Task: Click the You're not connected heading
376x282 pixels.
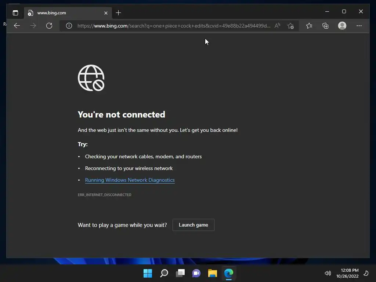Action: 121,115
